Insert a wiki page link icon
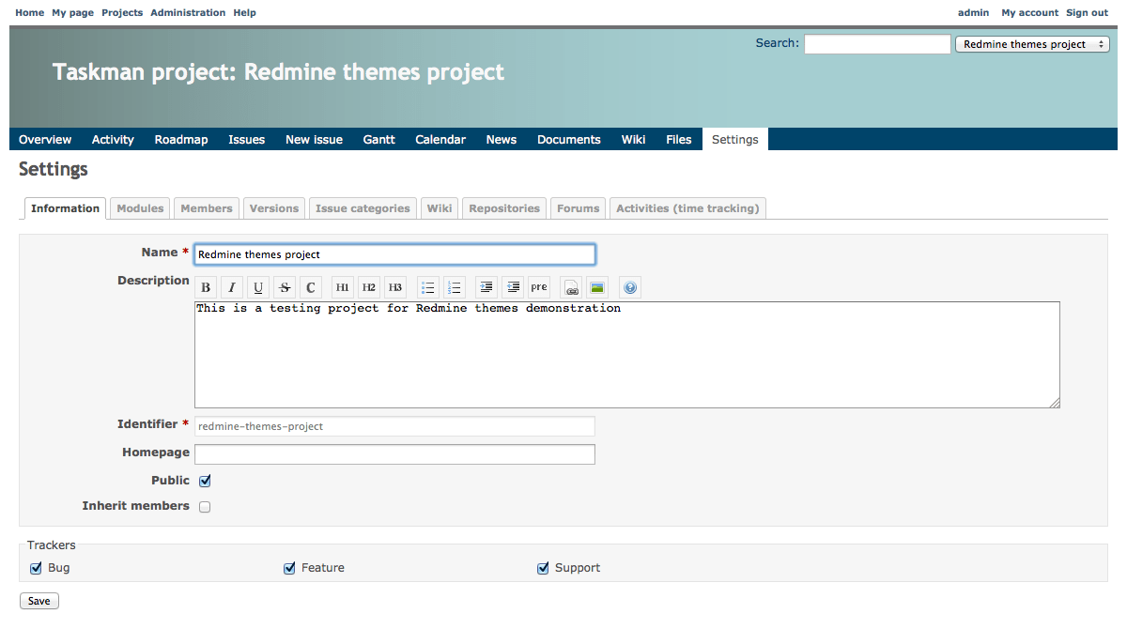This screenshot has height=644, width=1127. [x=570, y=287]
